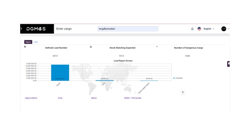
Task: Expand the user account menu chevron
Action: coord(228,29)
